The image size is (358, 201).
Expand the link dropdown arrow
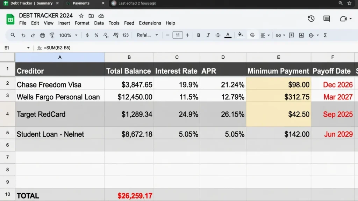tap(284, 35)
